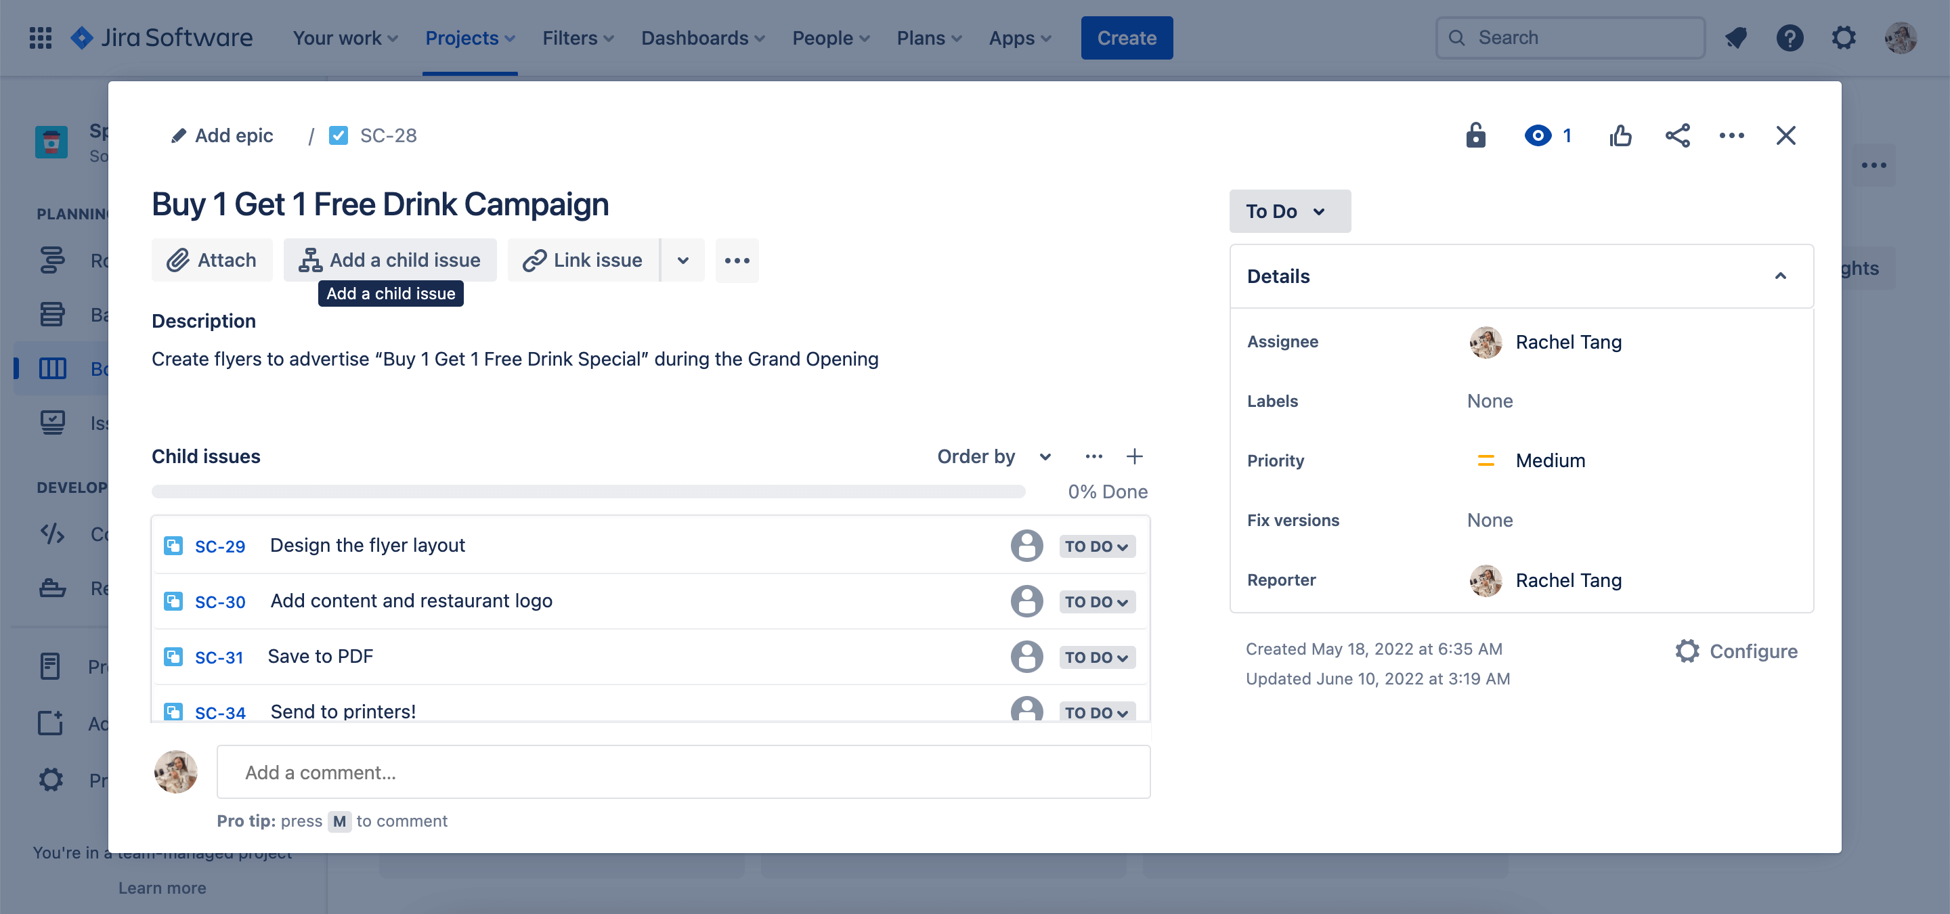
Task: Click the watch/eye icon showing 1 watcher
Action: point(1550,134)
